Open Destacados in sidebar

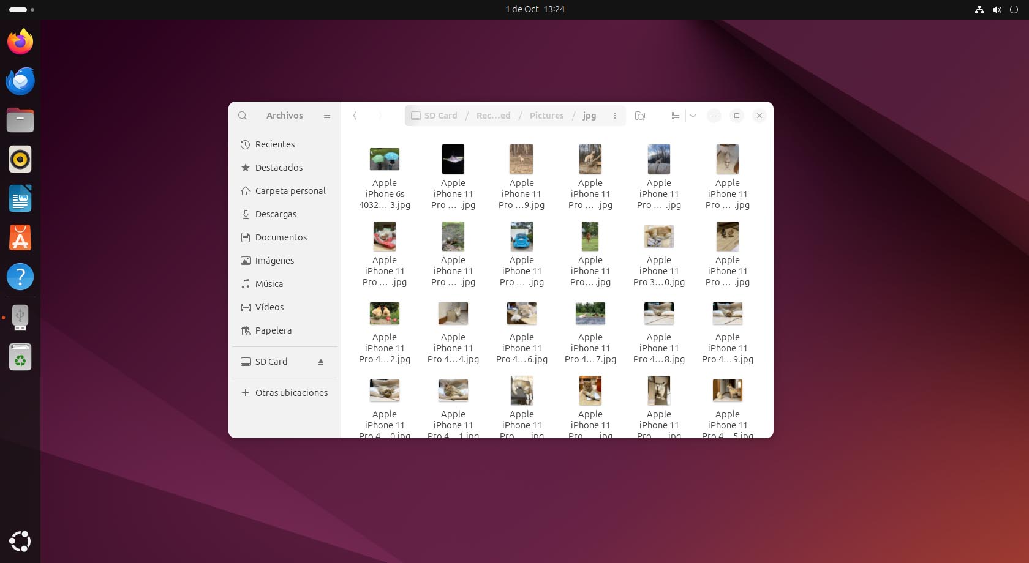[285, 168]
